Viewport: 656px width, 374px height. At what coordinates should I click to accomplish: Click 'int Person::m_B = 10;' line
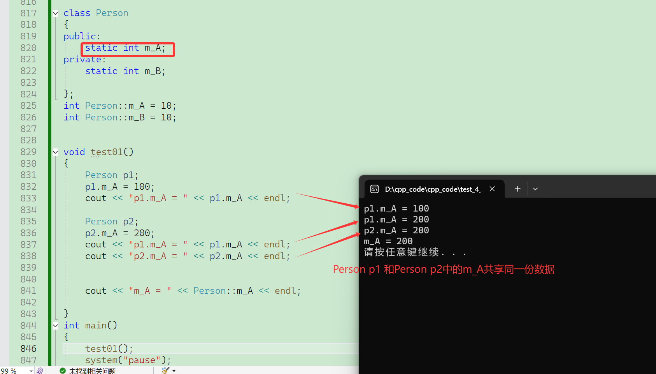120,118
